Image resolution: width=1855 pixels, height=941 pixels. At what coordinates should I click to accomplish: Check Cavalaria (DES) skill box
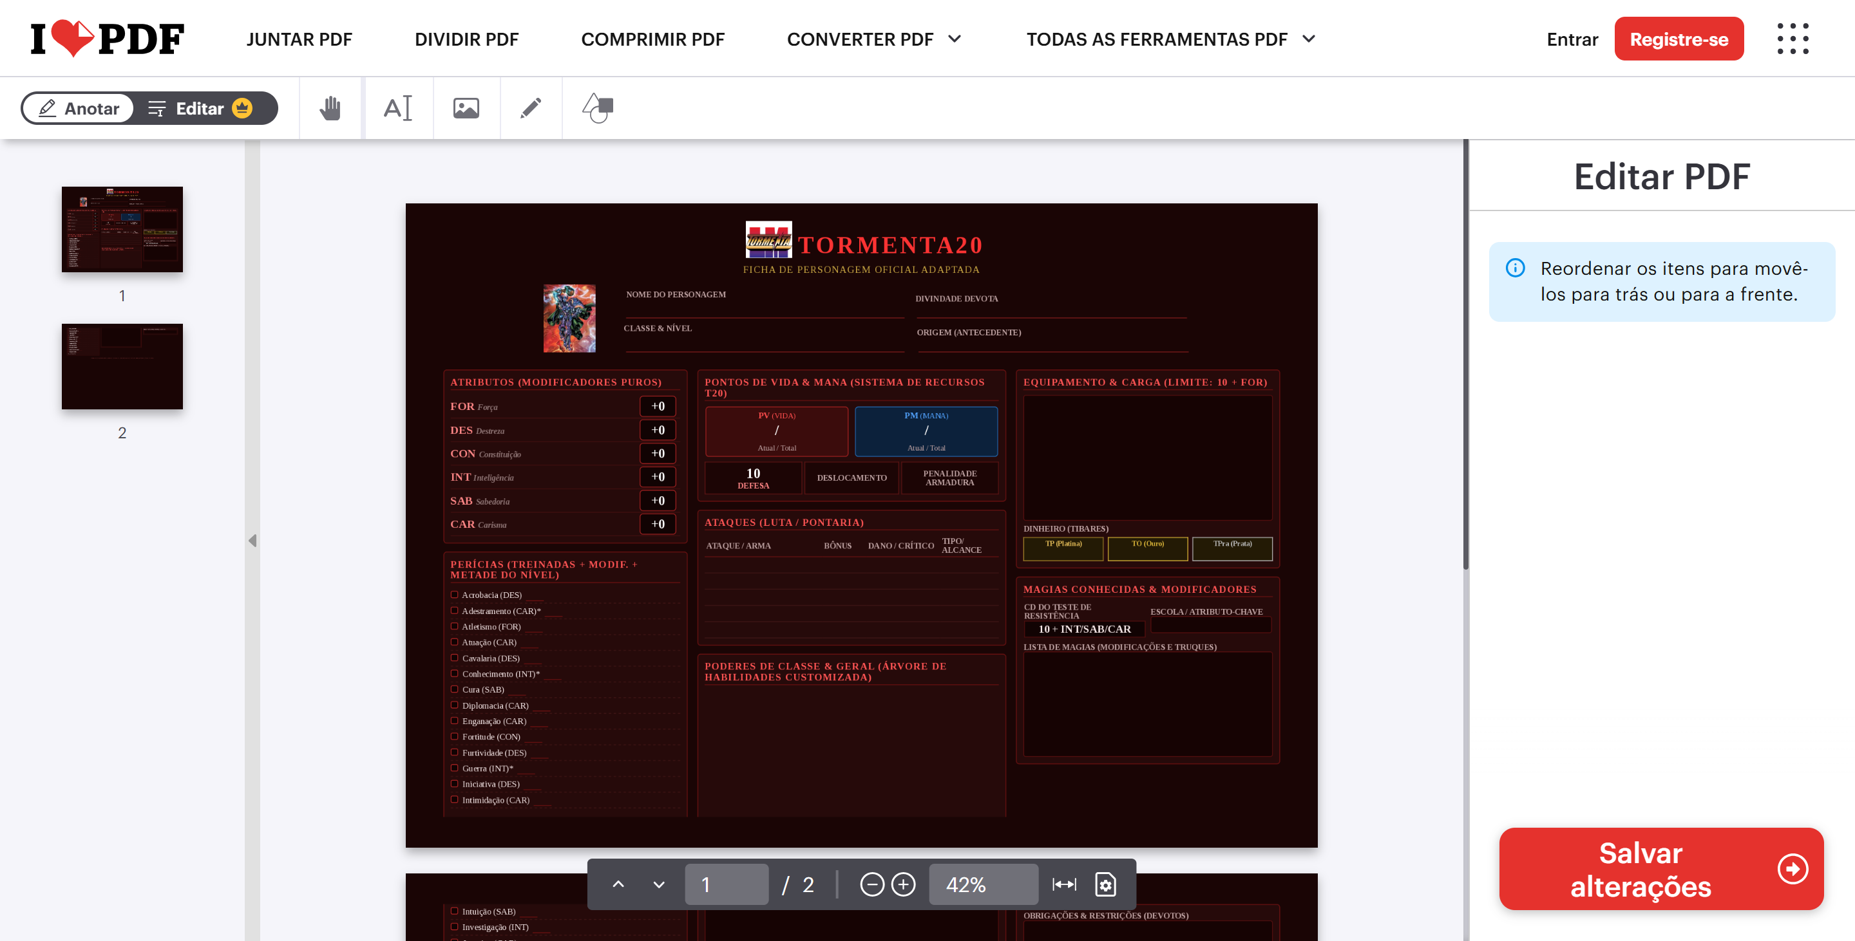coord(454,658)
